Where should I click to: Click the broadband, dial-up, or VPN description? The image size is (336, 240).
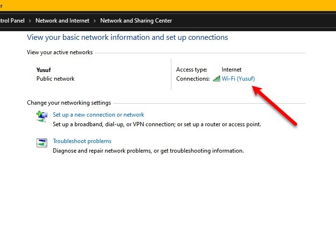157,124
